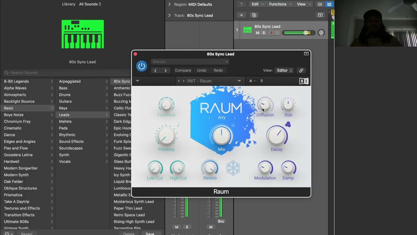This screenshot has height=235, width=417.
Task: Solo the first mixer channel strip
Action: [187, 227]
